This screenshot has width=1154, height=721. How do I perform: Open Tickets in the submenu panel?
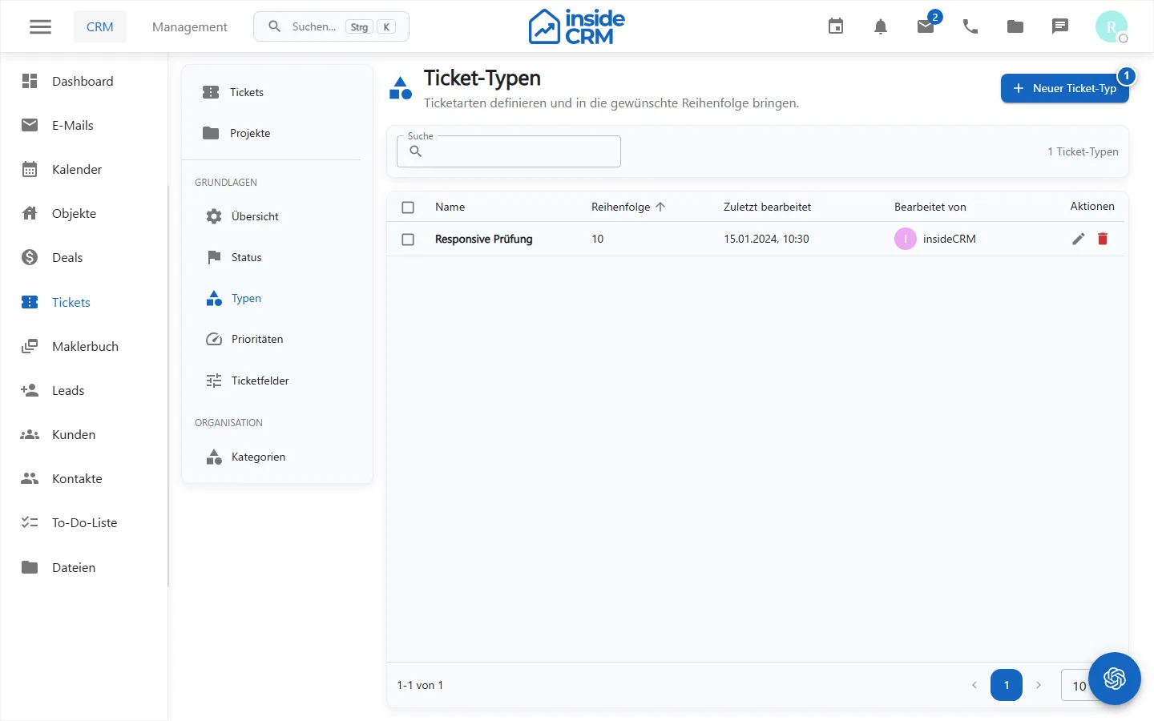(277, 92)
